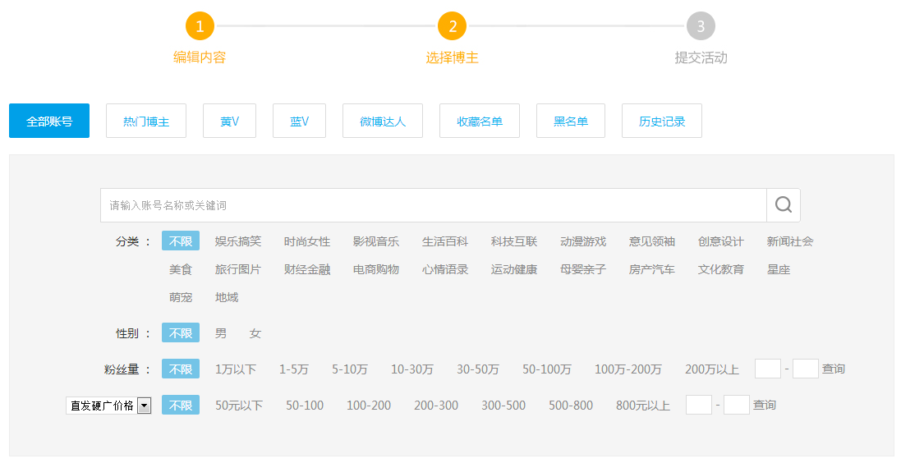Click step 2 circle 选择博主
The width and height of the screenshot is (901, 463).
(x=452, y=26)
